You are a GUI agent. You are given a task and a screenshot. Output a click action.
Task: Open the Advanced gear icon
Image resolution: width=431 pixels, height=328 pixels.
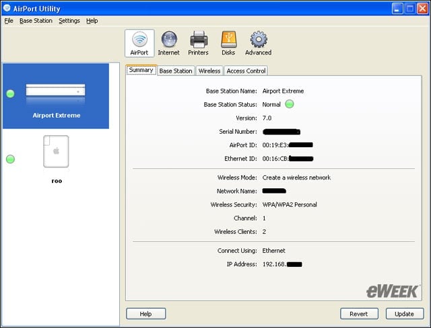tap(259, 43)
